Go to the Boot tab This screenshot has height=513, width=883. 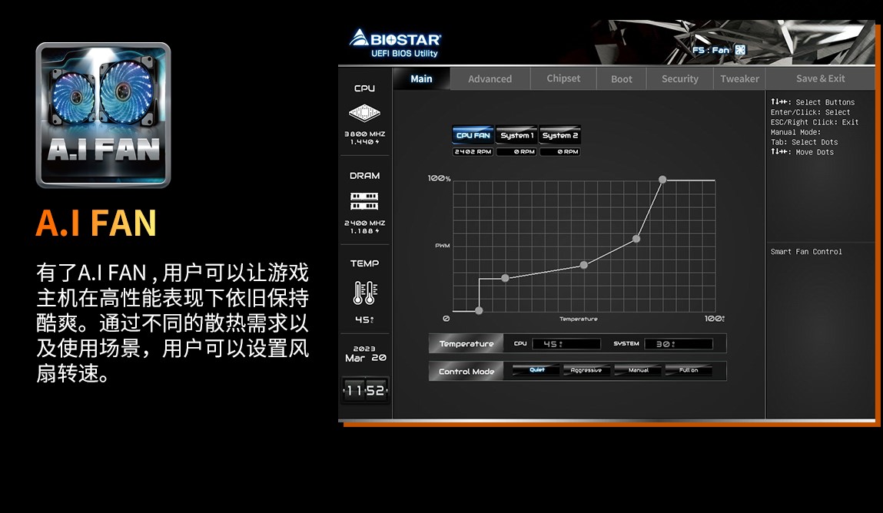622,79
